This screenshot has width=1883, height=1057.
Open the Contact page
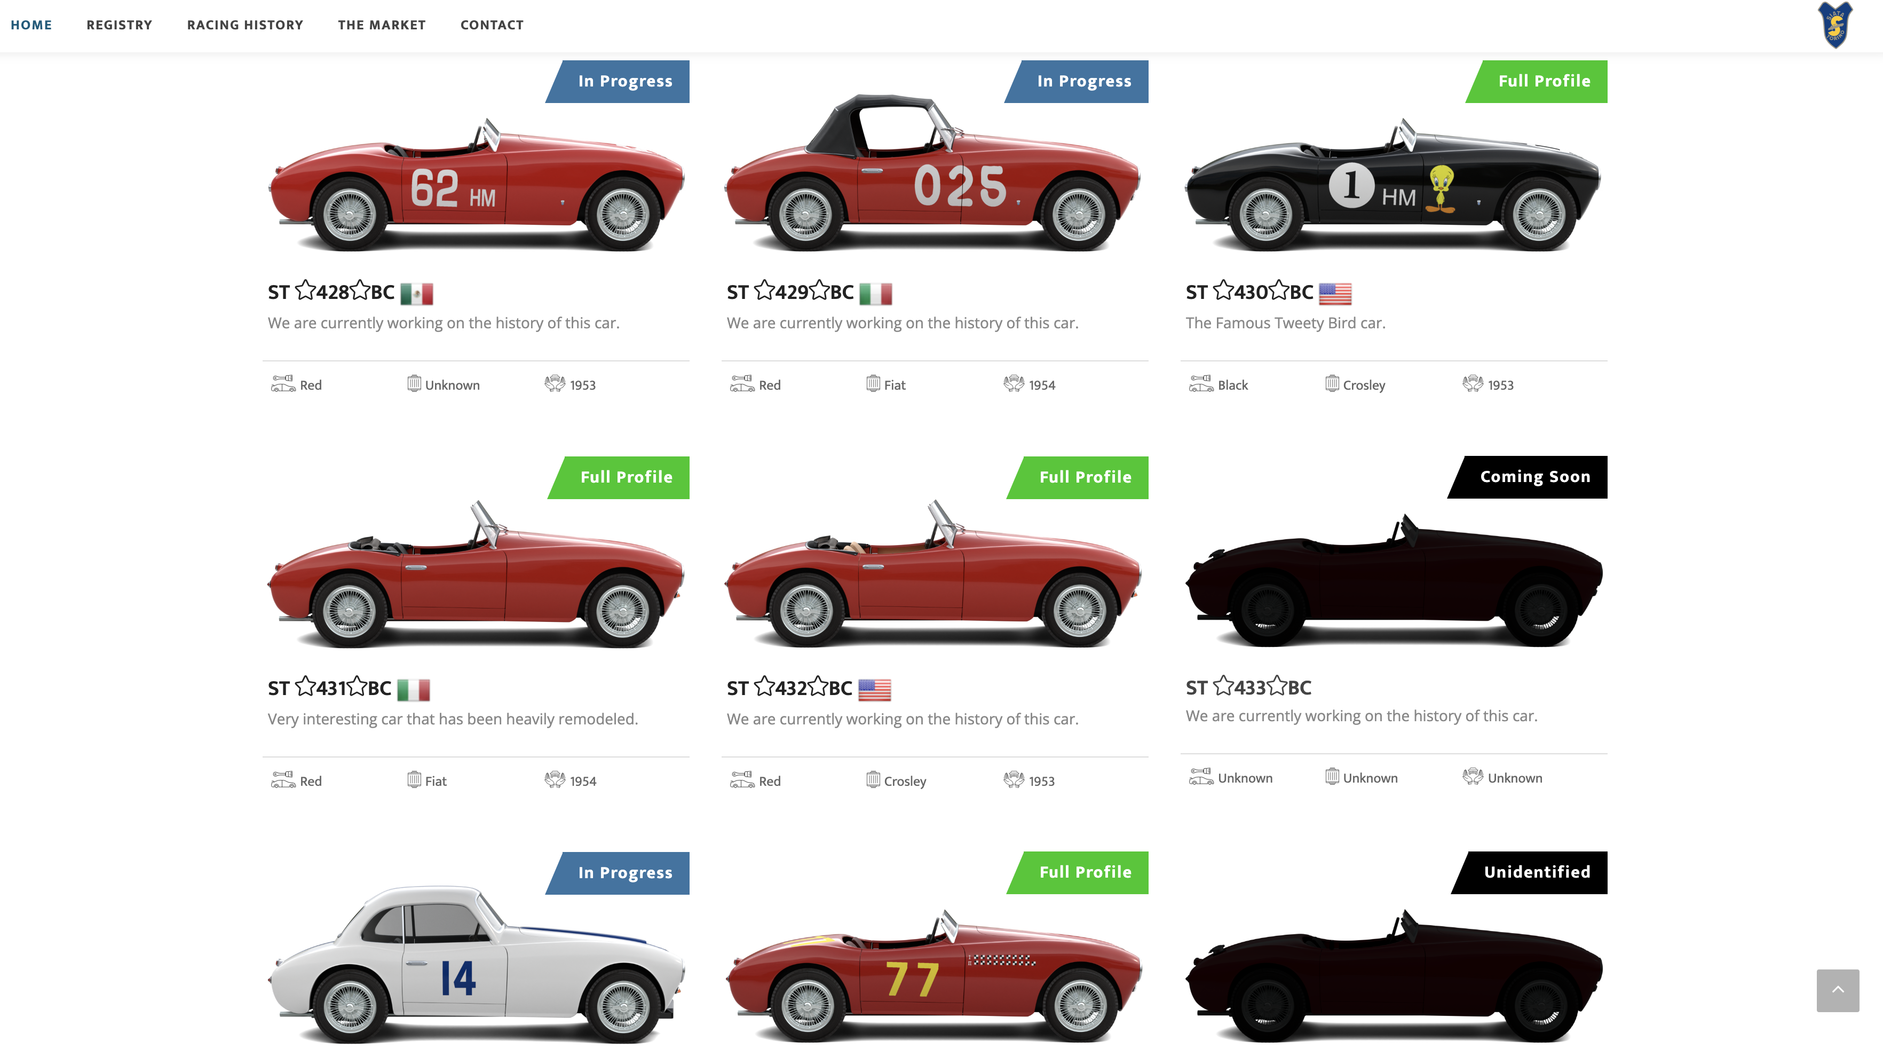click(x=492, y=25)
